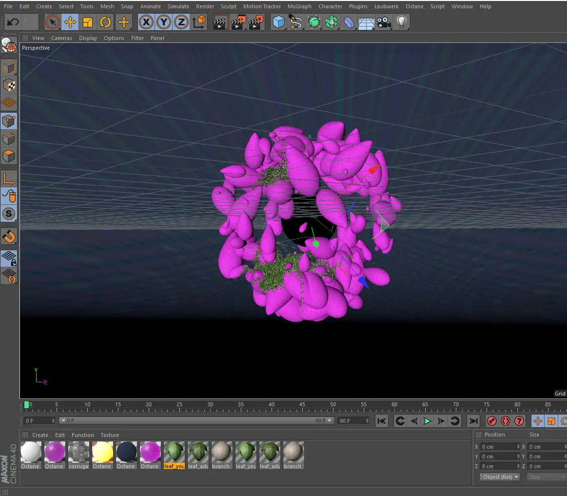Open the File menu

pyautogui.click(x=8, y=6)
